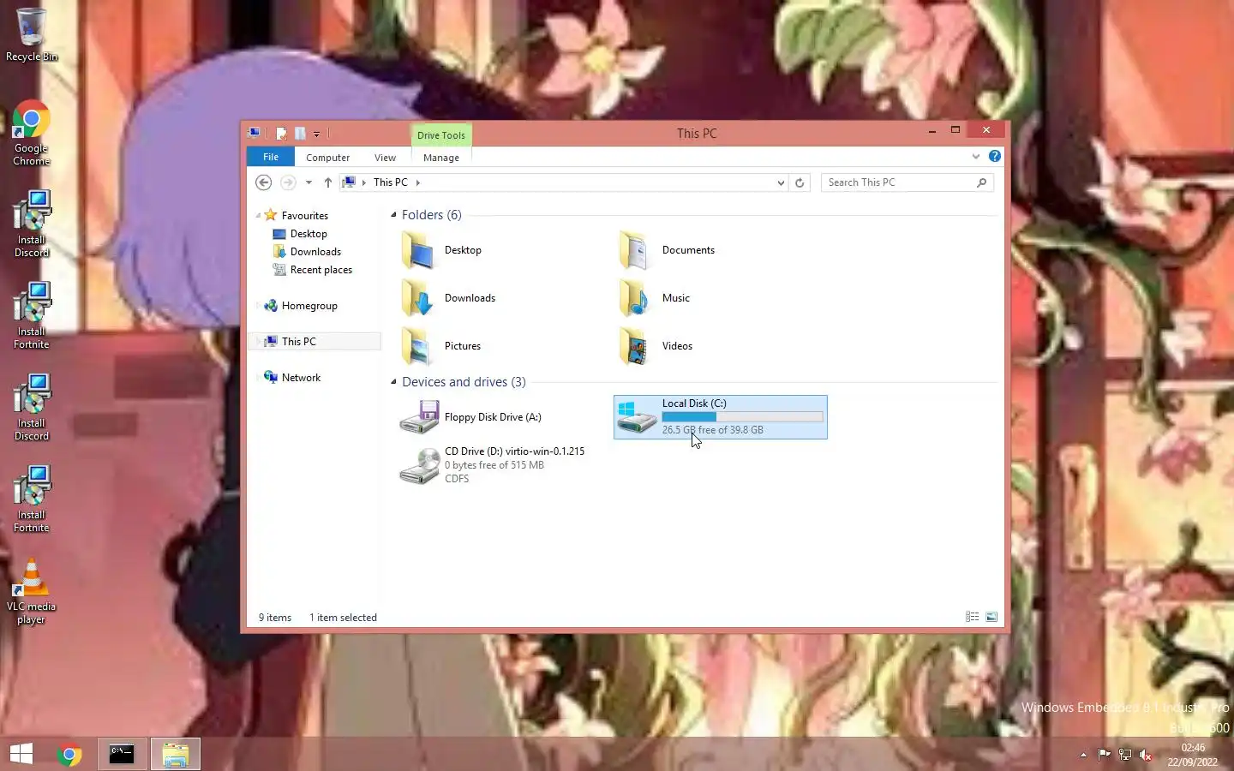Collapse the Devices and drives group
Screen dimensions: 1234x771
[x=393, y=382]
